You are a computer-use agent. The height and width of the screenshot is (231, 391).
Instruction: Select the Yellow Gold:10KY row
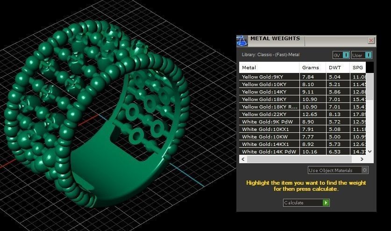tap(303, 84)
